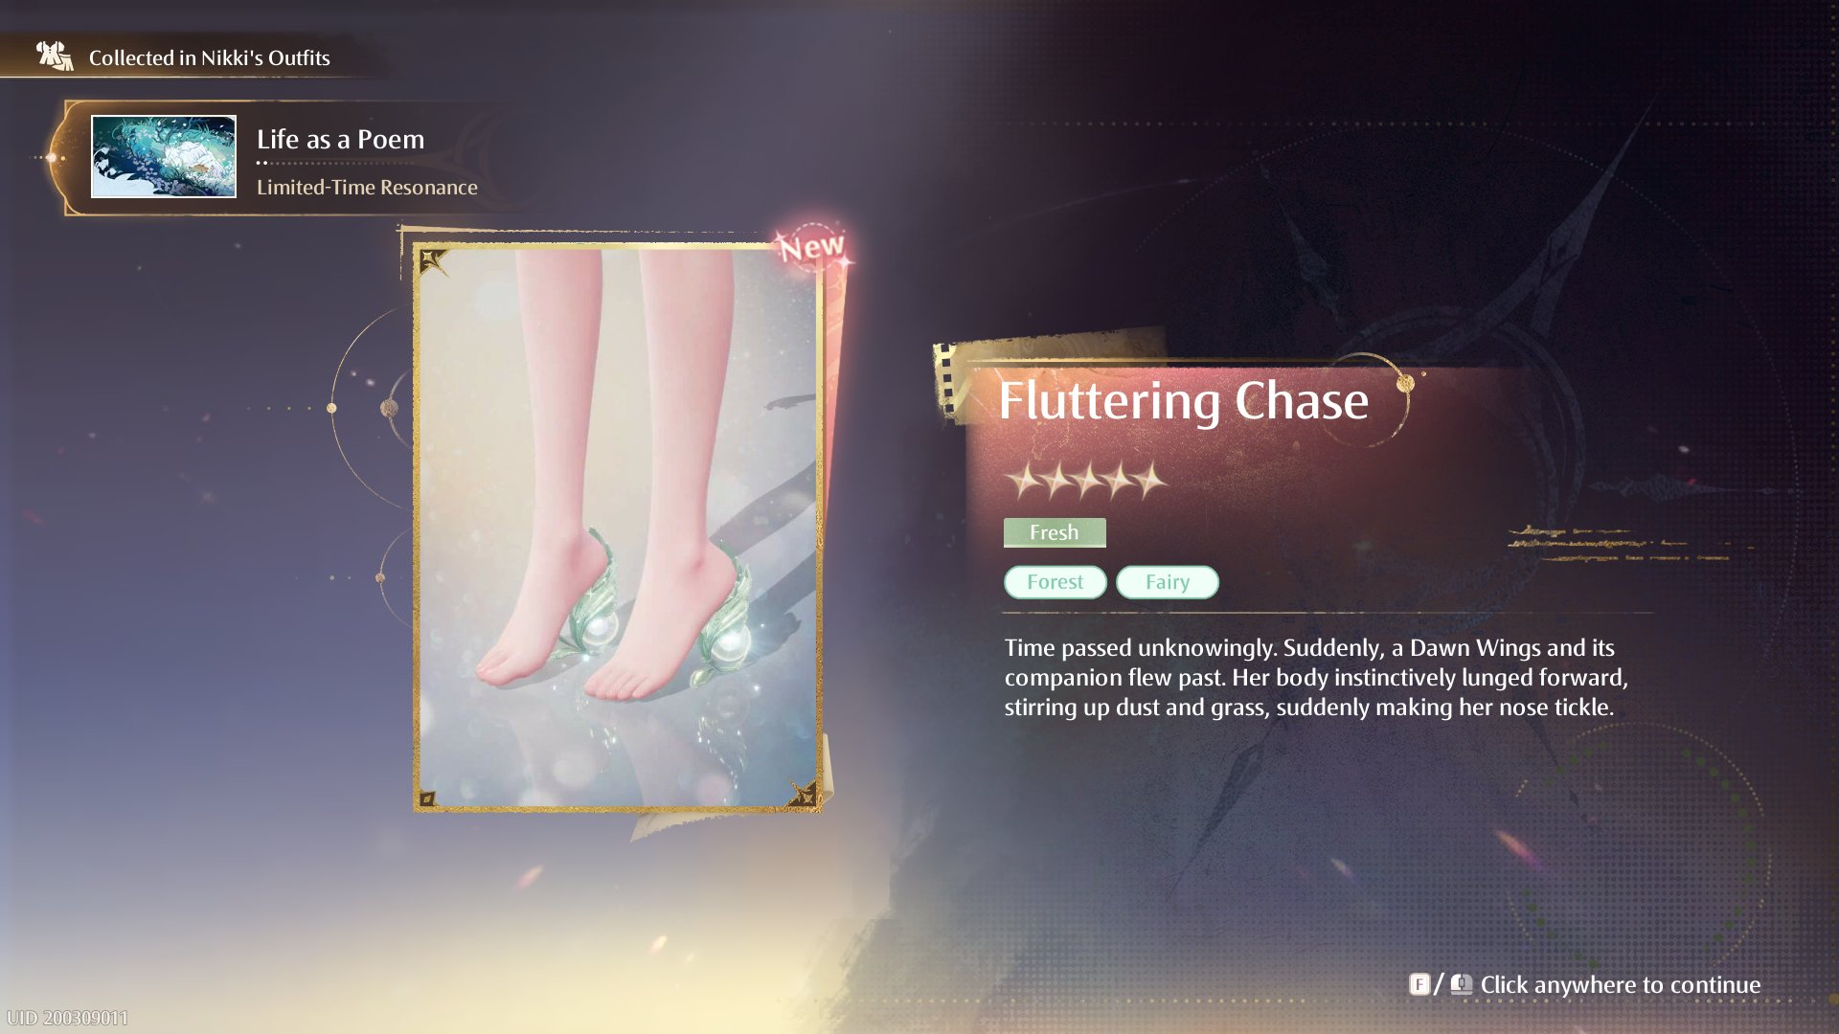This screenshot has width=1839, height=1034.
Task: Click the New badge on the card
Action: point(812,247)
